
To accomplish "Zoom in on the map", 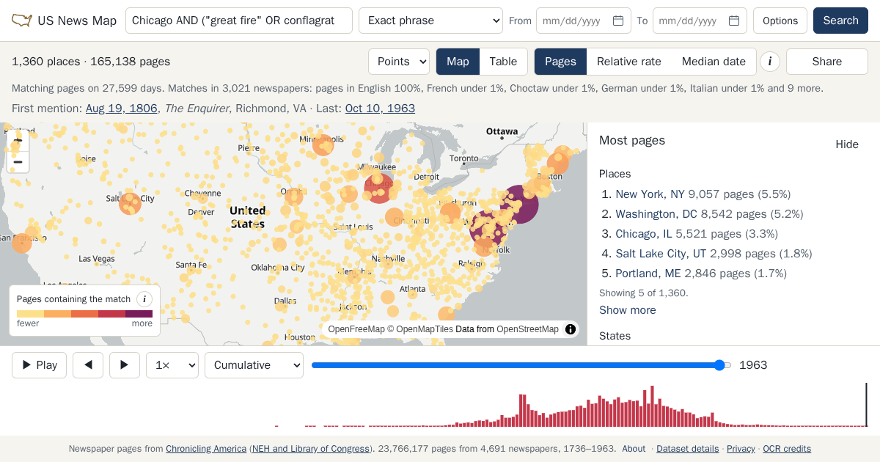I will point(18,139).
